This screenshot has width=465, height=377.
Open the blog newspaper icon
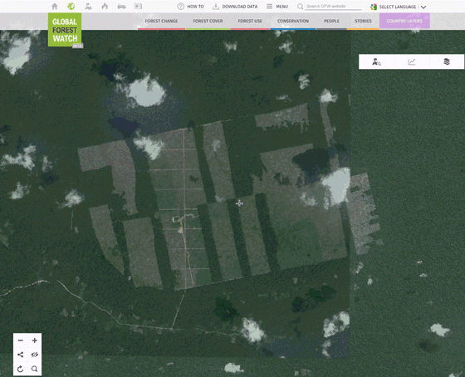138,7
